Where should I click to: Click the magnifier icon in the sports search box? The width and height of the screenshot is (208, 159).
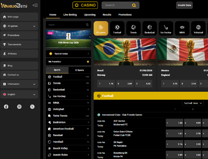[87, 25]
